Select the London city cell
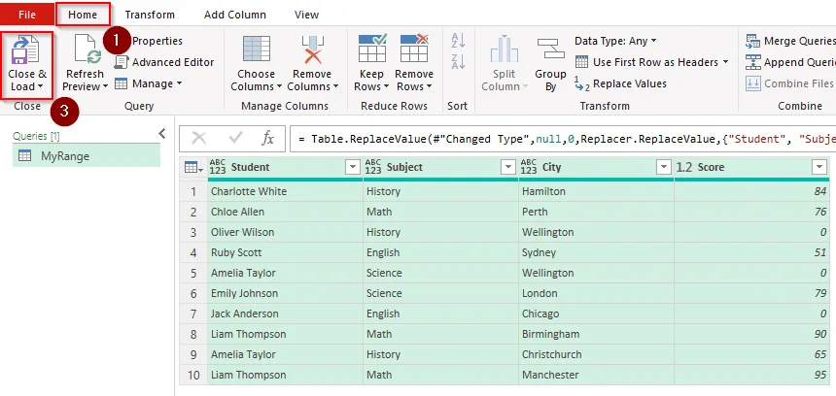The width and height of the screenshot is (836, 396). point(596,293)
